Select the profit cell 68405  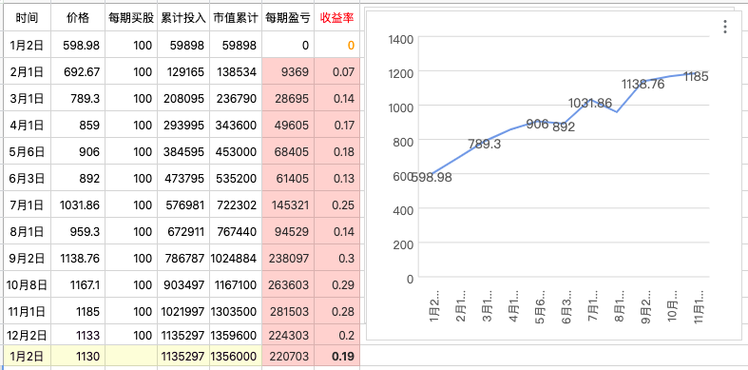pyautogui.click(x=288, y=152)
